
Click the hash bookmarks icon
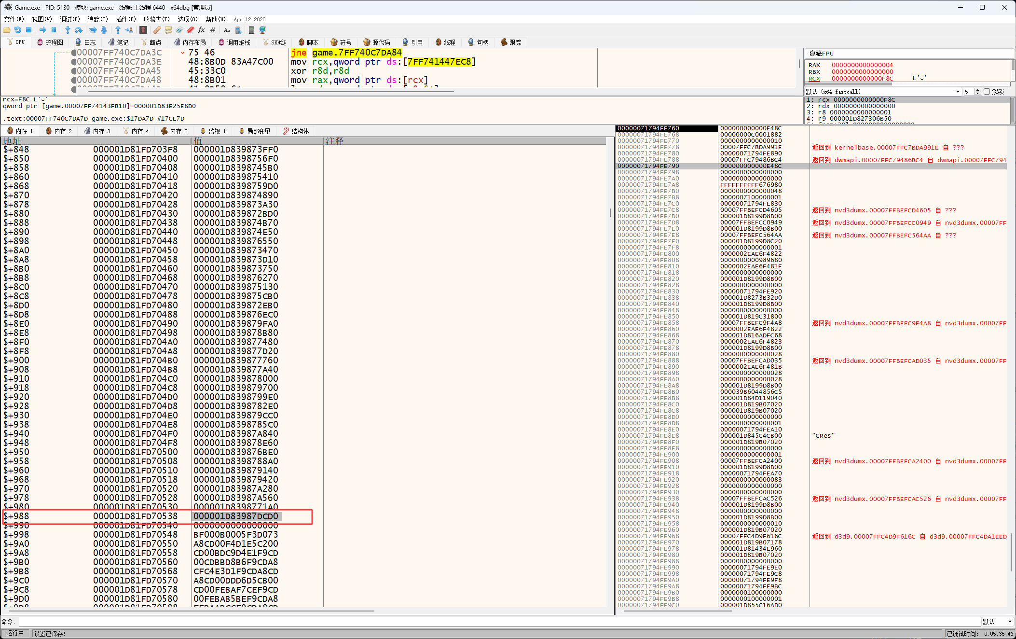tap(213, 30)
